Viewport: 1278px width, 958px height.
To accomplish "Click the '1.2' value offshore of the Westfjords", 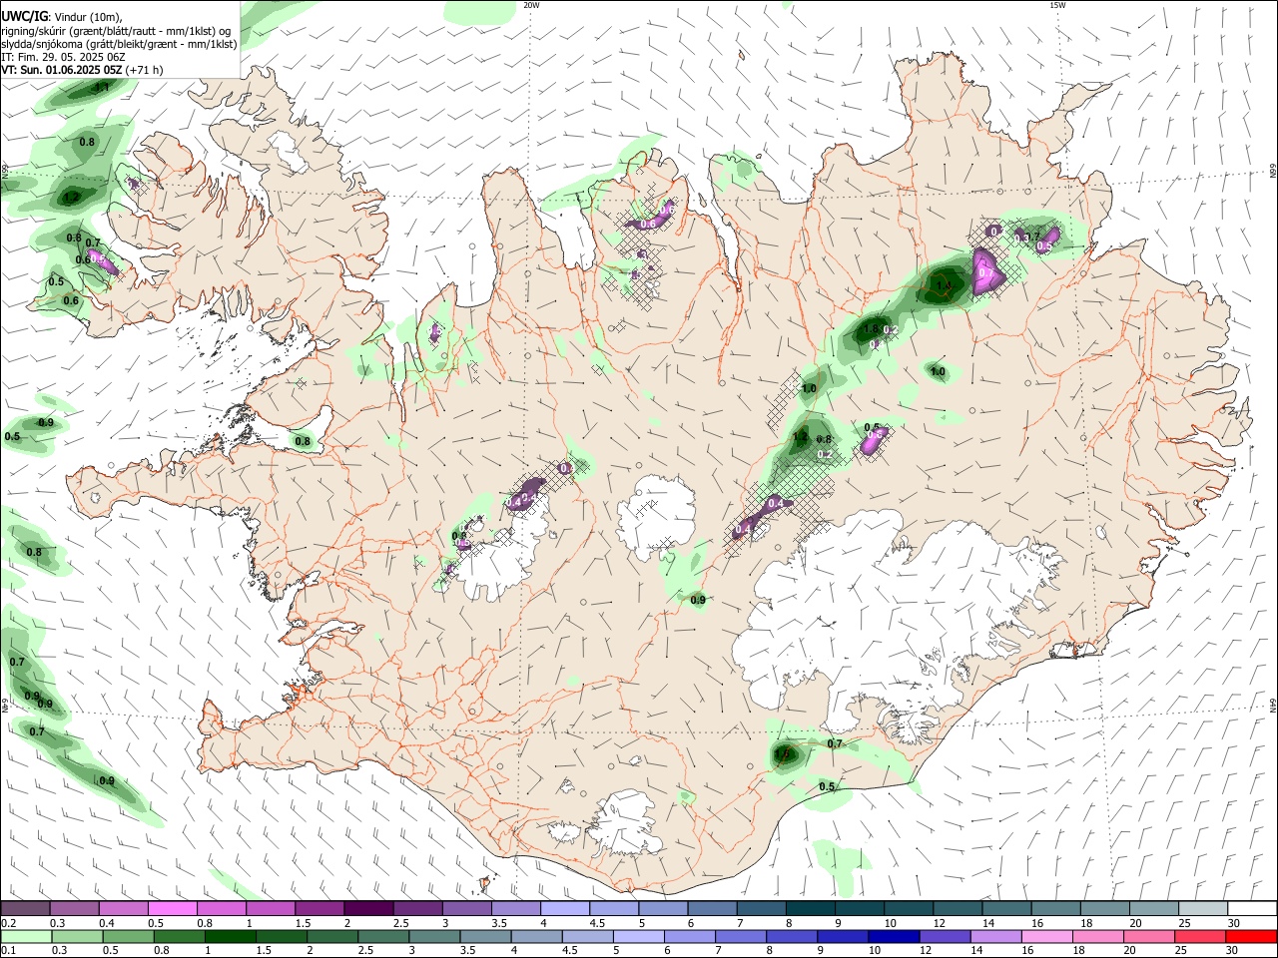I will click(71, 198).
